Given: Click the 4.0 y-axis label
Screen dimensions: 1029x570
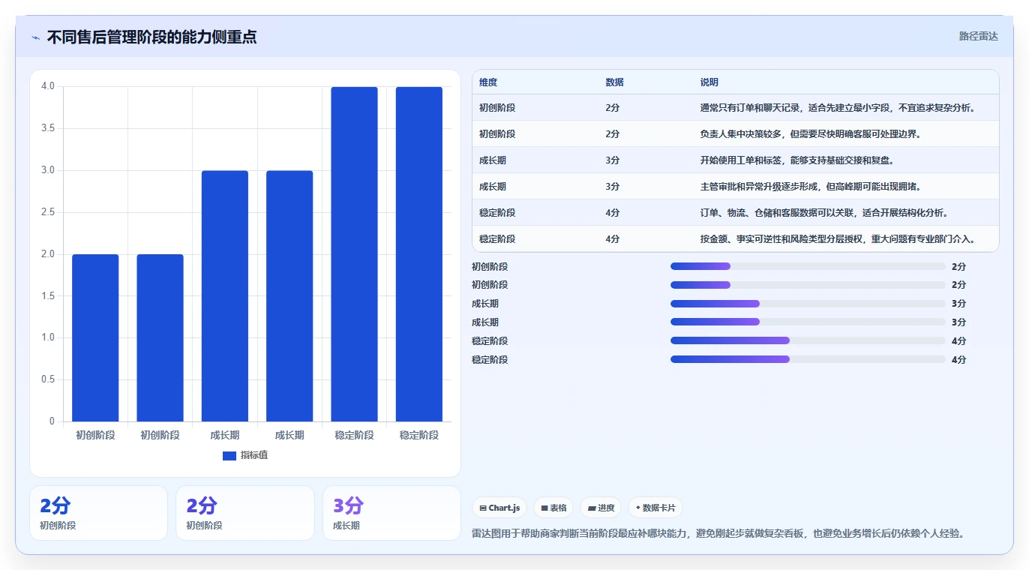Looking at the screenshot, I should point(48,86).
